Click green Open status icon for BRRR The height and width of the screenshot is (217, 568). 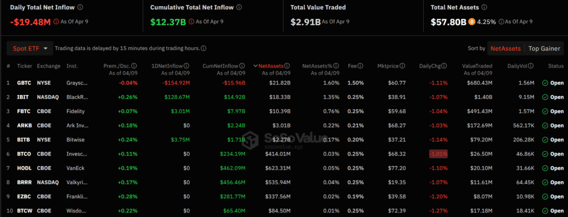click(545, 182)
